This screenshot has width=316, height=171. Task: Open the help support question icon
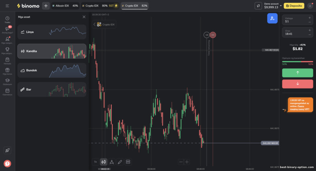click(x=7, y=164)
